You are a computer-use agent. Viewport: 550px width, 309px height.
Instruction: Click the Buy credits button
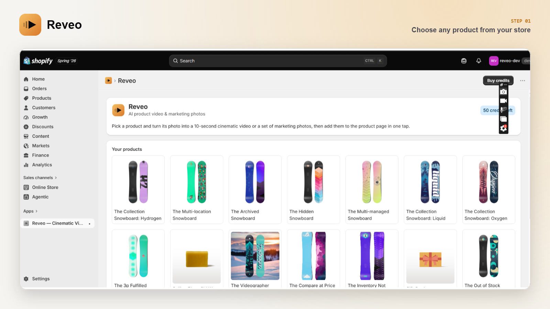click(498, 80)
